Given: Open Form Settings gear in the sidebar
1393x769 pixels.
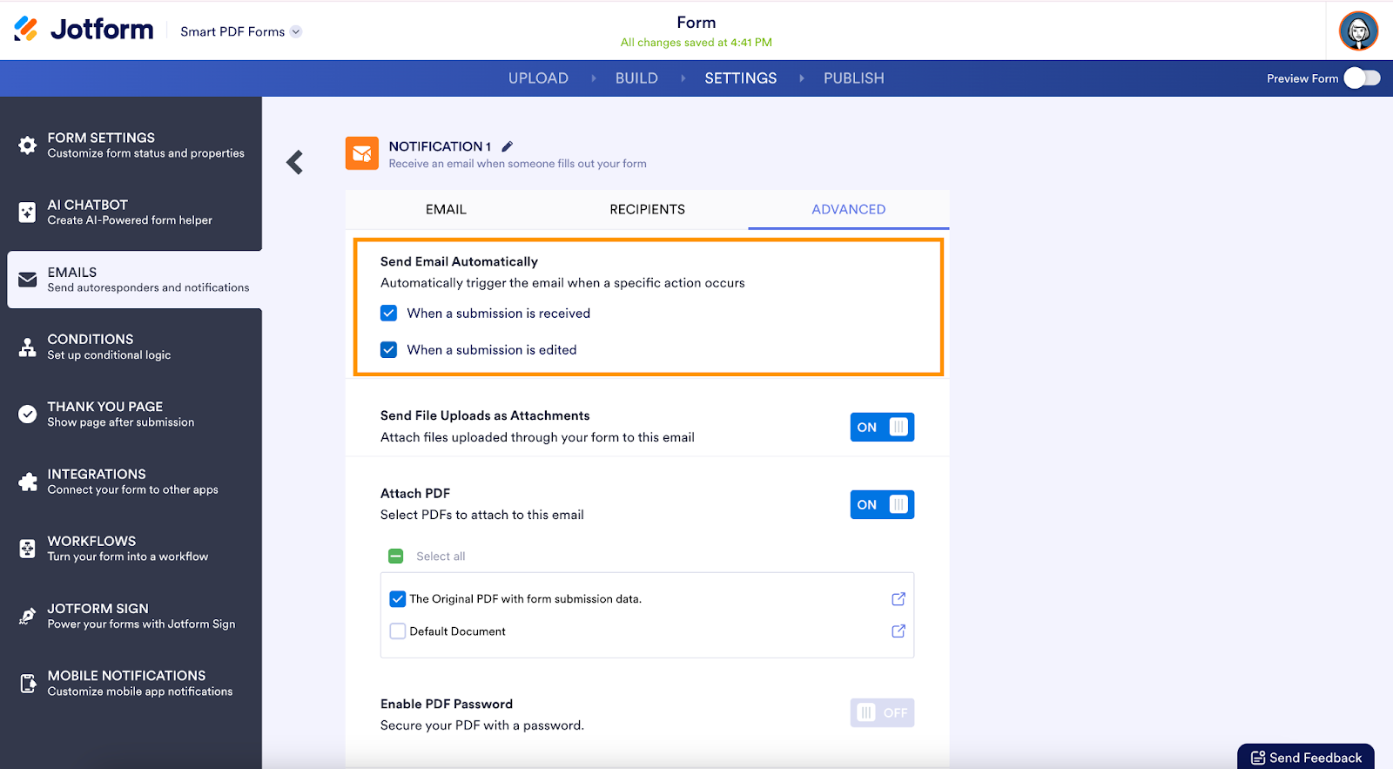Looking at the screenshot, I should point(28,145).
